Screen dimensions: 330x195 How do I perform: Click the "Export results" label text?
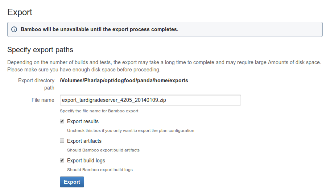tap(83, 121)
